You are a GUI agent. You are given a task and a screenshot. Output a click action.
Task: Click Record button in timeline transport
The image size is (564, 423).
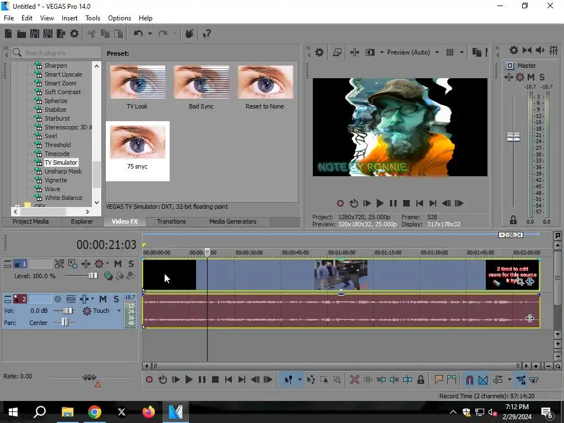tap(149, 380)
